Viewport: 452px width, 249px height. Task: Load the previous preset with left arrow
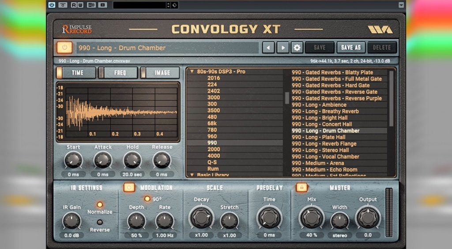click(x=268, y=48)
